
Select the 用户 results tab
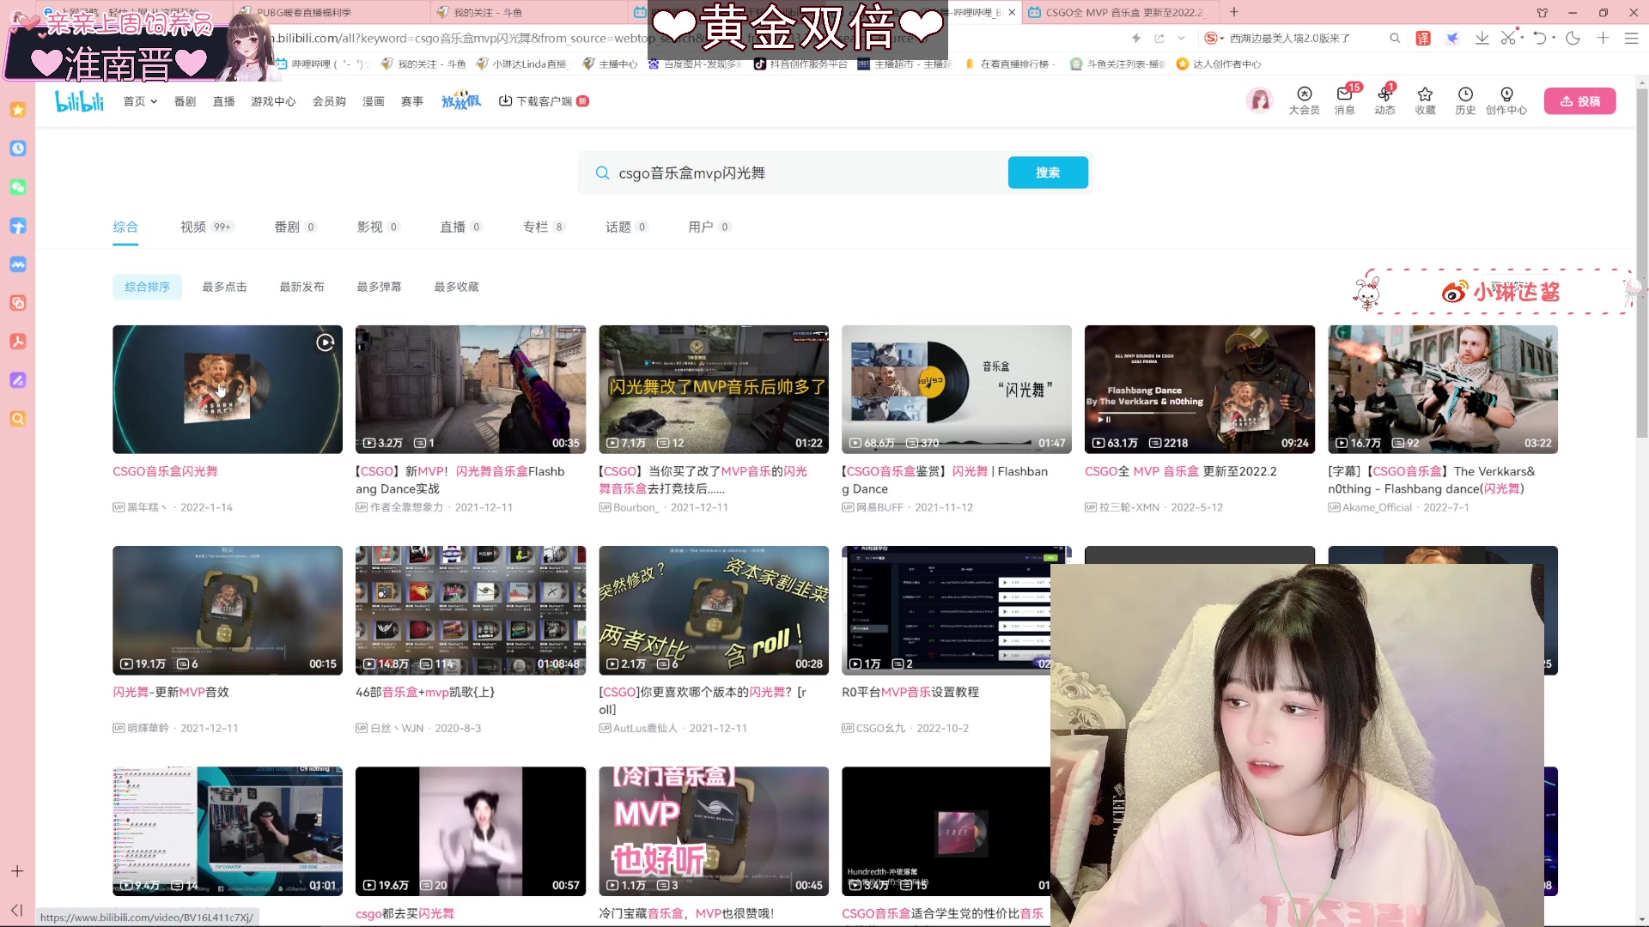709,227
